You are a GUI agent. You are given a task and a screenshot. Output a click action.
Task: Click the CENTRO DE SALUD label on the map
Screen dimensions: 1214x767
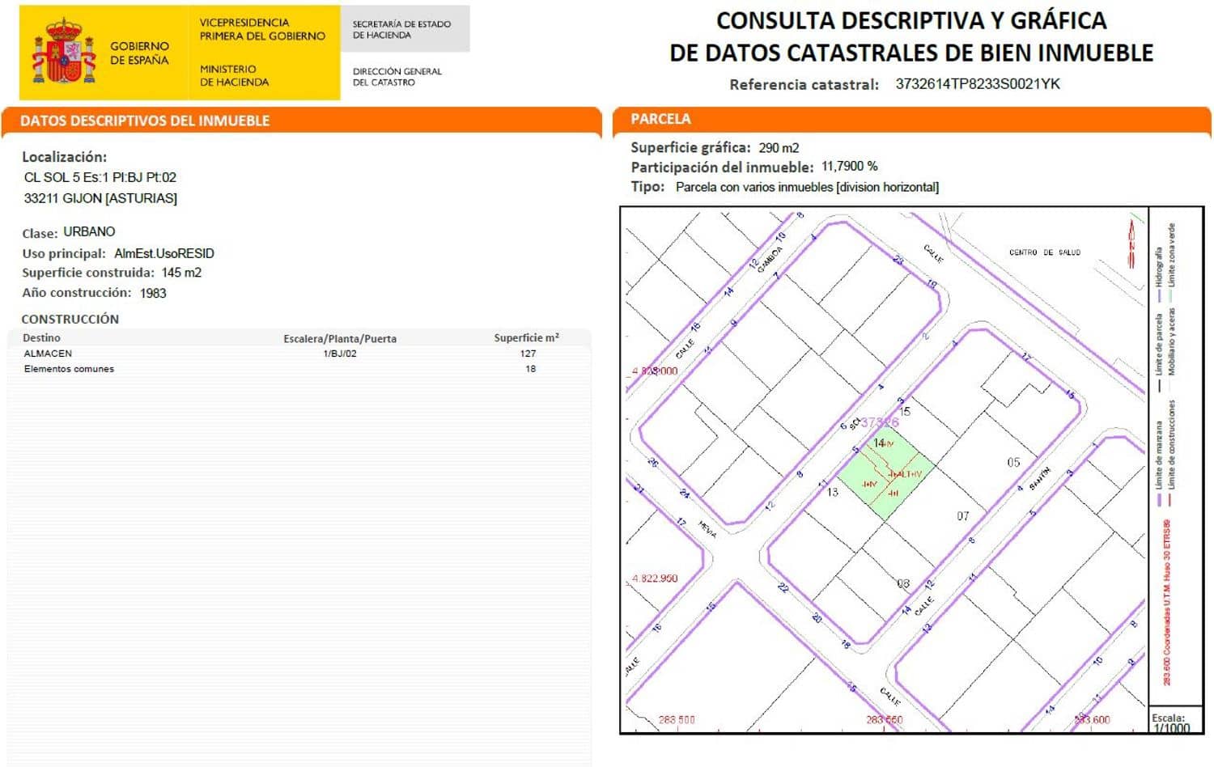(1045, 251)
